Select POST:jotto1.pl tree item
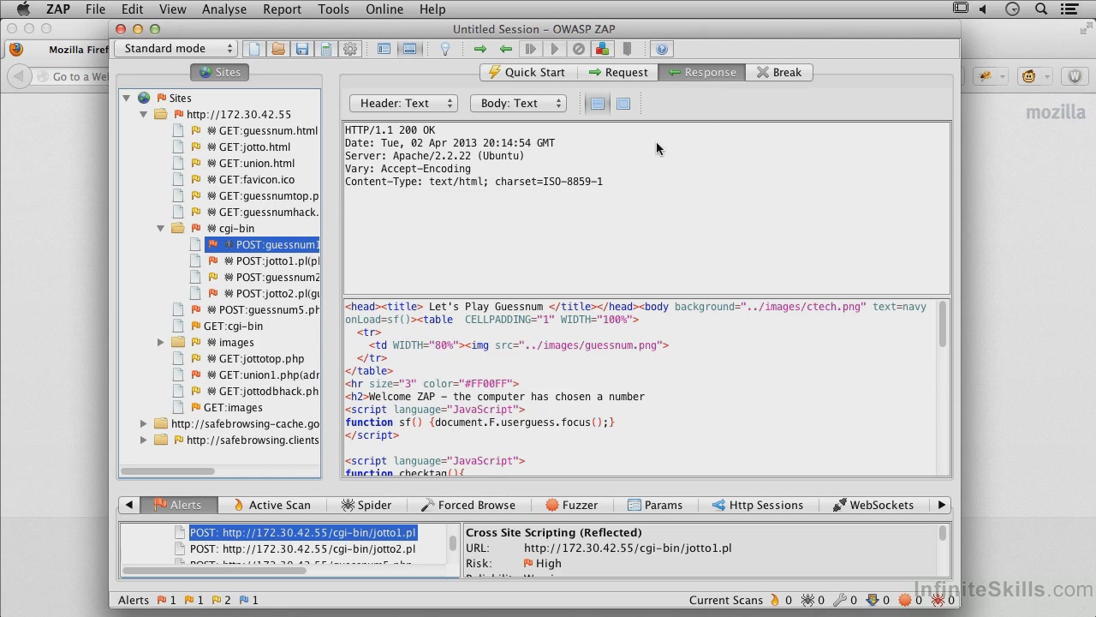This screenshot has width=1096, height=617. (x=277, y=261)
